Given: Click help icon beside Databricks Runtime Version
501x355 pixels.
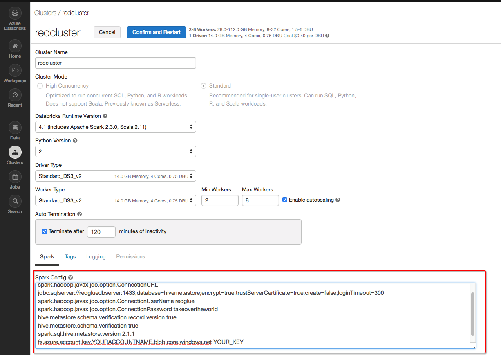Looking at the screenshot, I should tap(105, 116).
